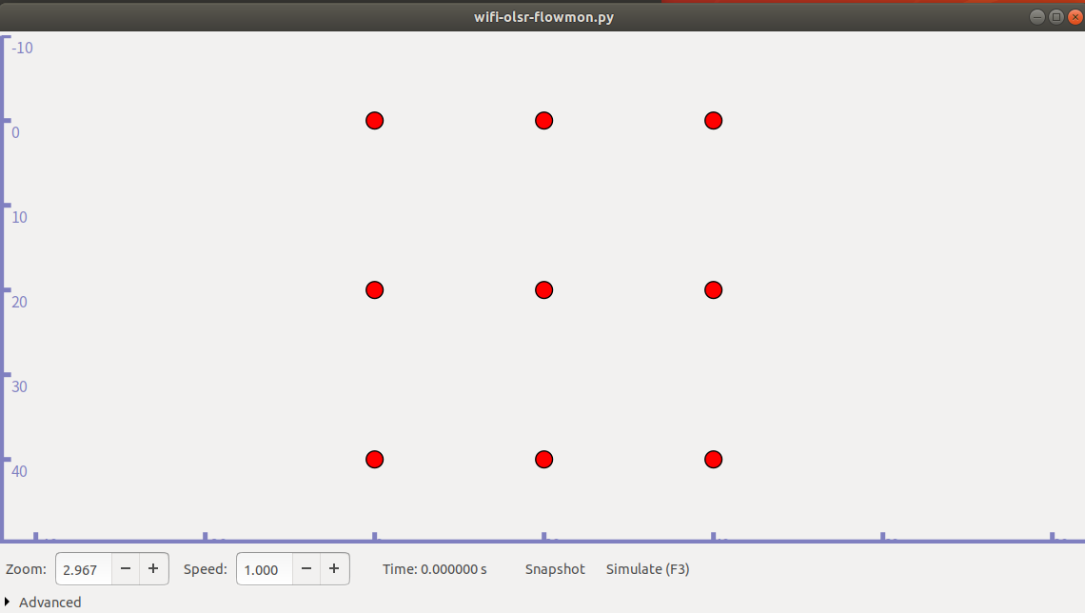Select the top-left red node
The height and width of the screenshot is (613, 1085).
(374, 120)
